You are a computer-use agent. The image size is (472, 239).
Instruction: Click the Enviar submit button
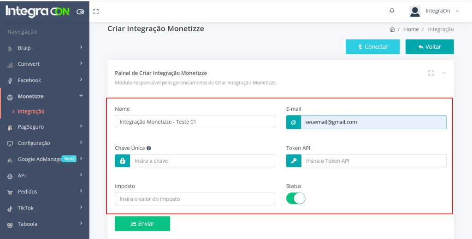[142, 224]
